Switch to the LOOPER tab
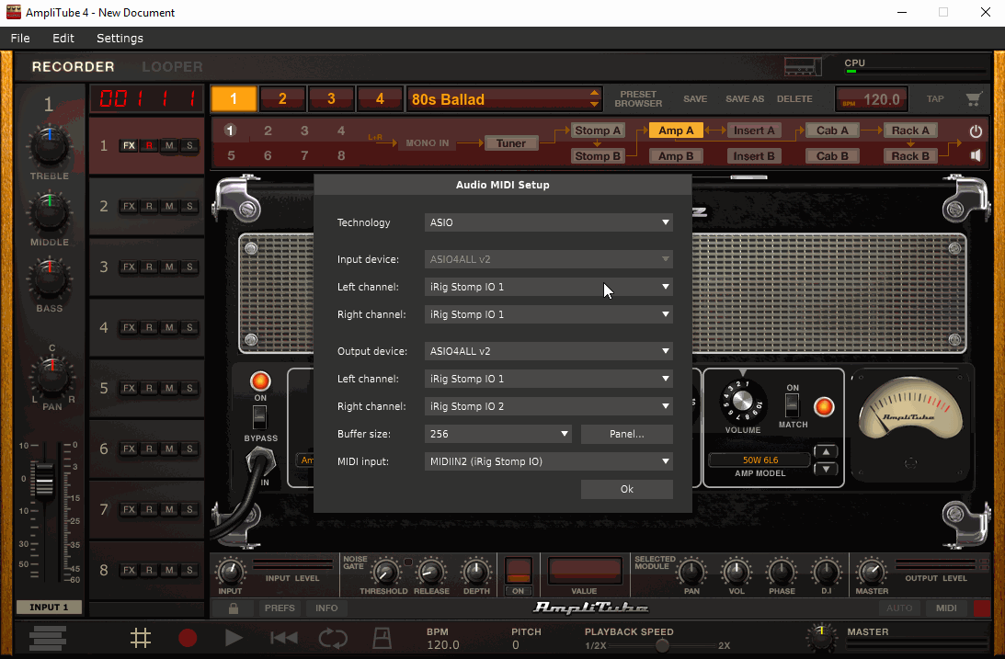1005x659 pixels. (172, 66)
